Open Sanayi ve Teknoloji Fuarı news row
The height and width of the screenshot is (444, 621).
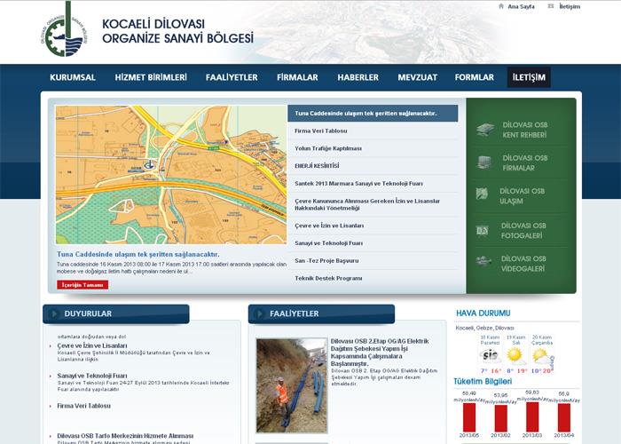(x=373, y=243)
